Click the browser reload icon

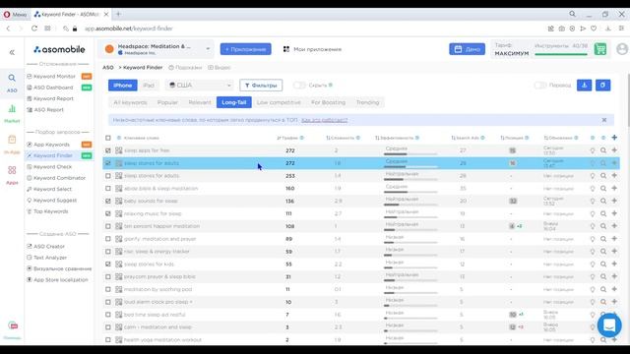click(34, 29)
